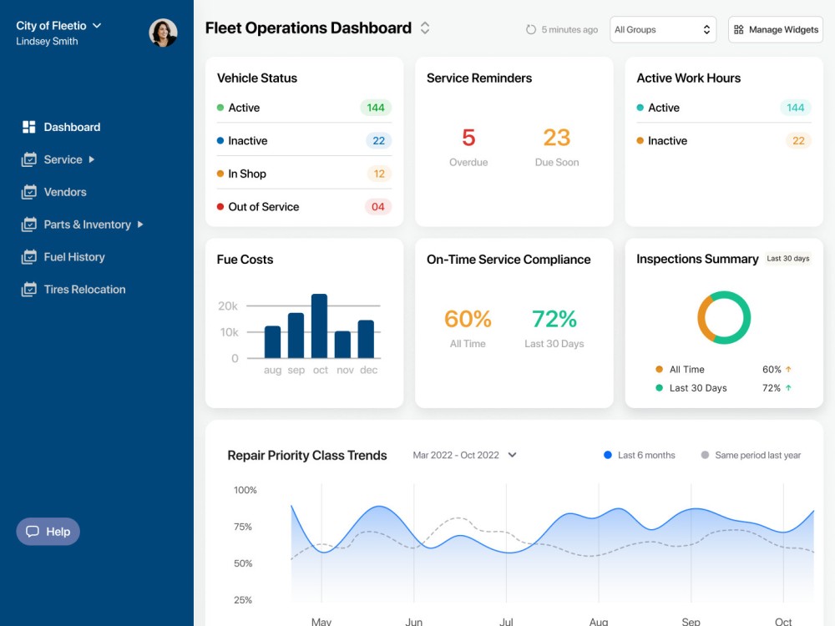
Task: Open the Mar 2022 - Oct 2022 date range dropdown
Action: pyautogui.click(x=464, y=455)
